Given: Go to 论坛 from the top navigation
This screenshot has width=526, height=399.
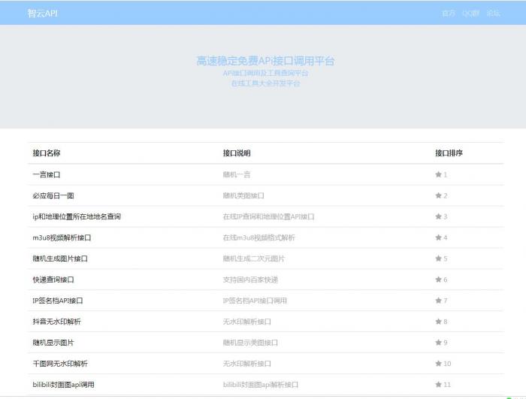Looking at the screenshot, I should (493, 13).
